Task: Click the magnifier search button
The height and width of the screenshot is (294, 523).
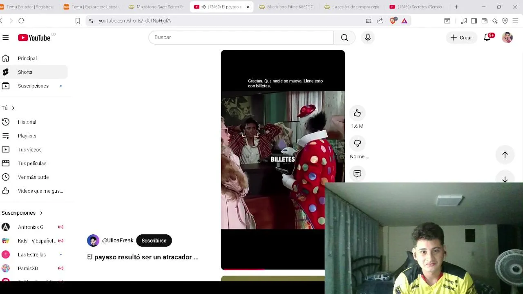Action: (x=344, y=38)
